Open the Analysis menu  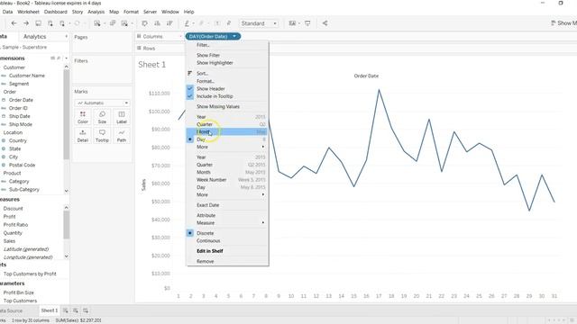(96, 12)
